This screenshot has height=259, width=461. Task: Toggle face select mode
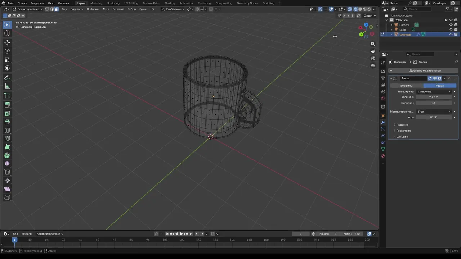tap(57, 9)
